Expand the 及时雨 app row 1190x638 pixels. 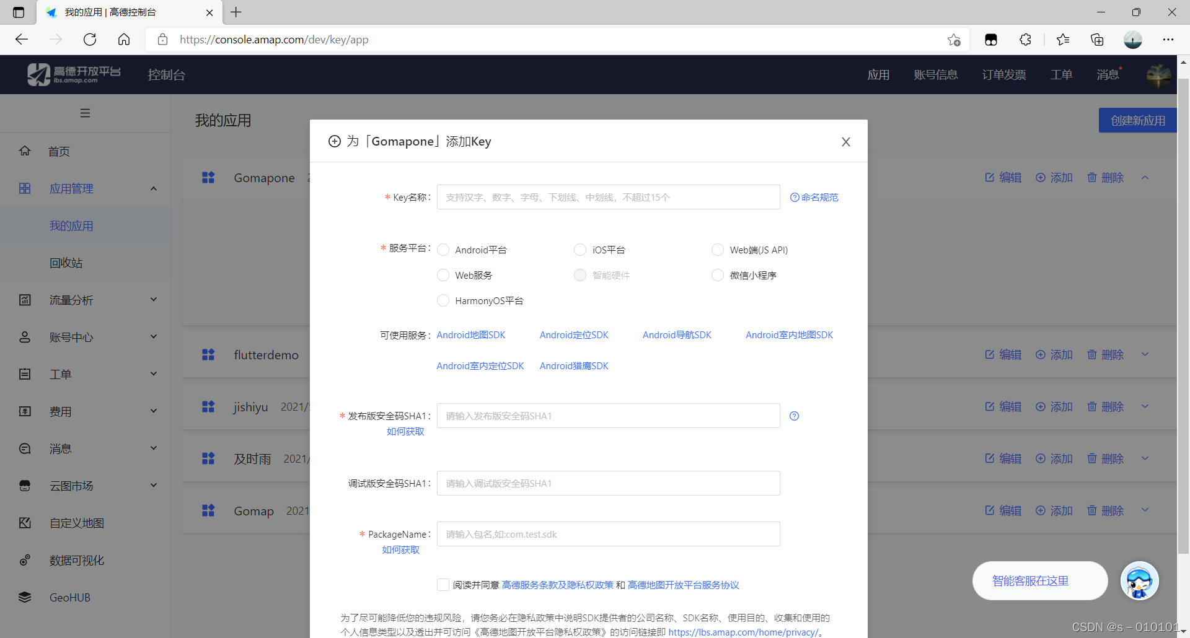coord(1145,458)
